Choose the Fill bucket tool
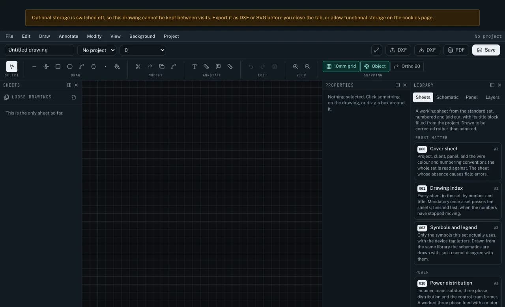Screen dimensions: 505x307 click(x=117, y=67)
